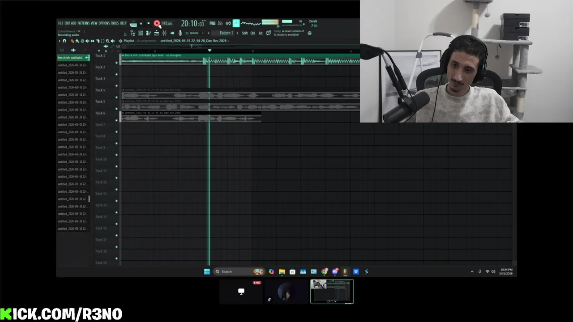Open the EDIT menu
The height and width of the screenshot is (322, 573).
(x=67, y=23)
